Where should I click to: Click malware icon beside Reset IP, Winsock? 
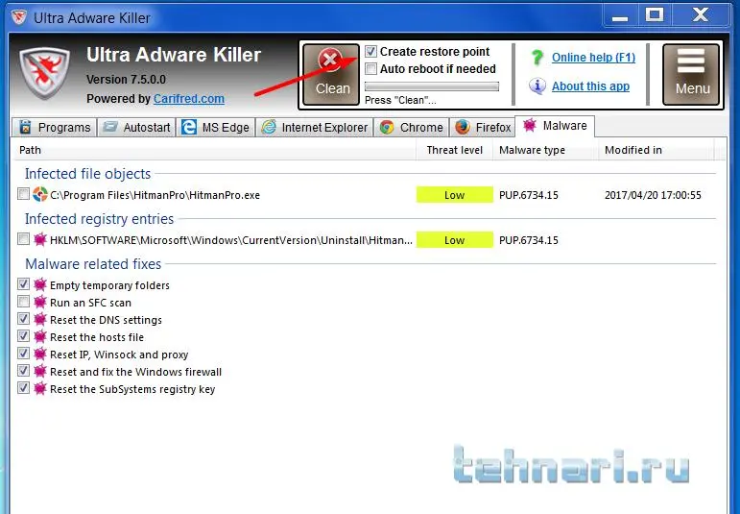(x=40, y=354)
